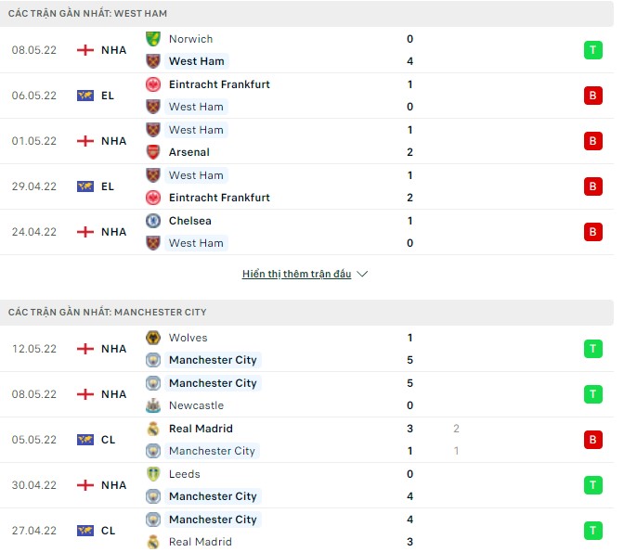Click red B result badge for Arsenal match
Viewport: 624px width, 552px height.
[x=592, y=141]
